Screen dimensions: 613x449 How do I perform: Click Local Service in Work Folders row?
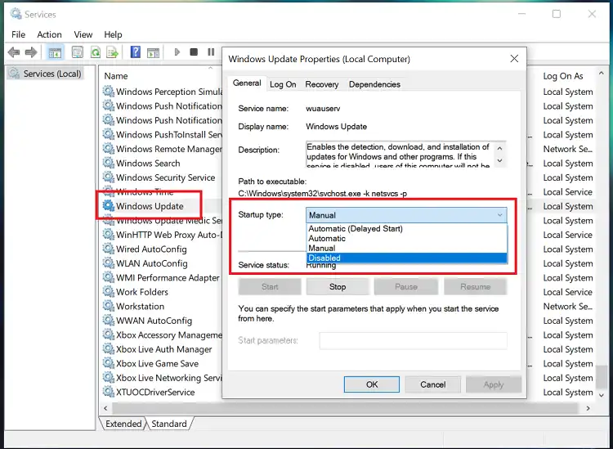tap(568, 292)
